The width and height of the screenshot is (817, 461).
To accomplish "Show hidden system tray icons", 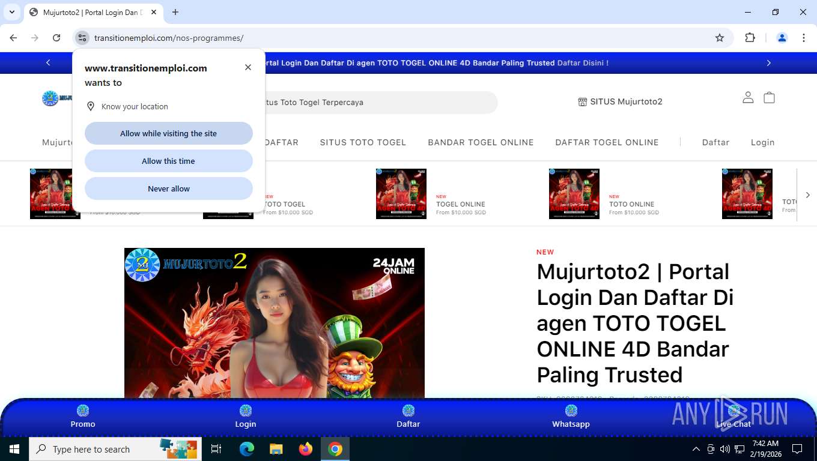I will (x=696, y=449).
